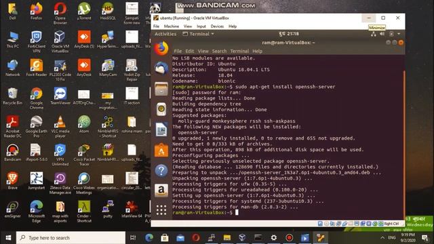Select Oracle VM VirtualBox desktop icon
Screen dimensions: 434x244
point(60,41)
